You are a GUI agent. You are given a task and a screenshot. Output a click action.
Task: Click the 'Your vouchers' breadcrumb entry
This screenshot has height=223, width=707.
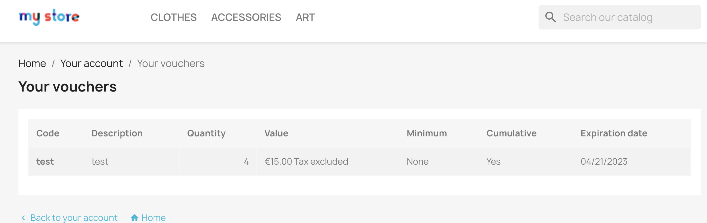(171, 63)
